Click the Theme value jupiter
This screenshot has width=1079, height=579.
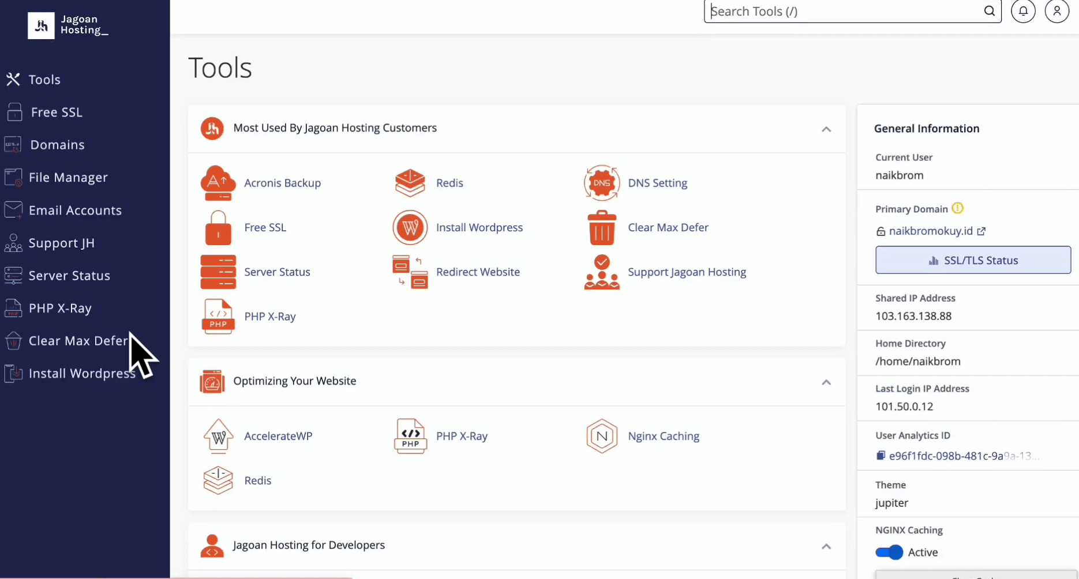tap(891, 503)
